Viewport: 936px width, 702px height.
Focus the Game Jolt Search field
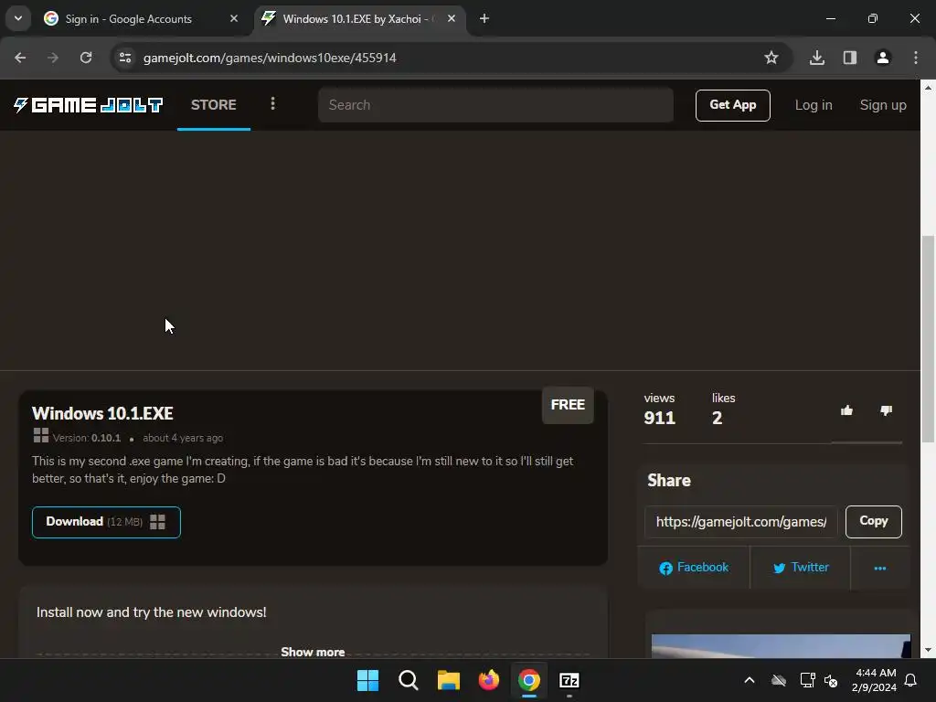click(x=495, y=105)
